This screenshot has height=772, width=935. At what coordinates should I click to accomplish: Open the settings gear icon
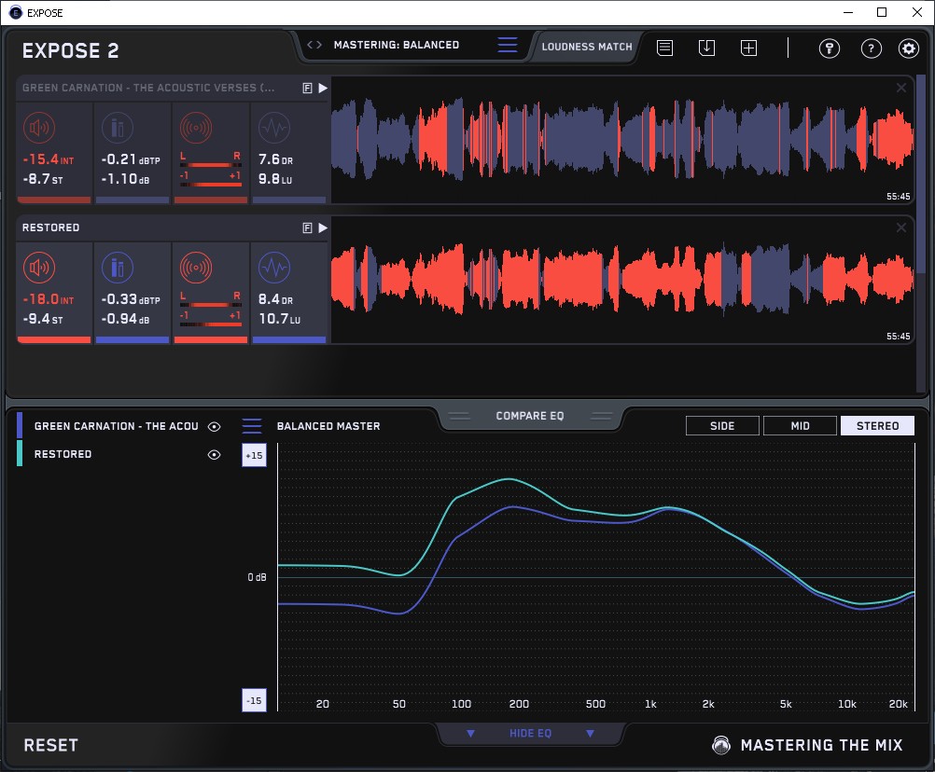coord(908,48)
